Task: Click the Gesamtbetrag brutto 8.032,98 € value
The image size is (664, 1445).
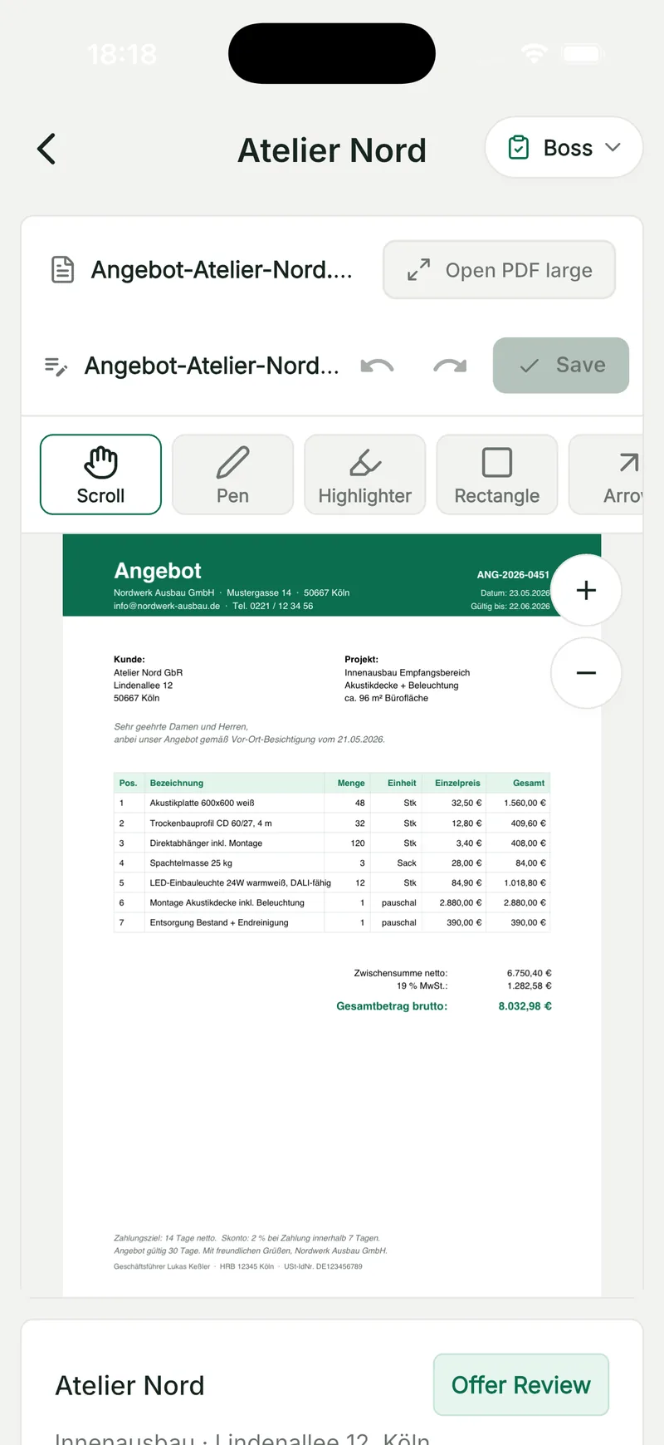Action: click(525, 1005)
